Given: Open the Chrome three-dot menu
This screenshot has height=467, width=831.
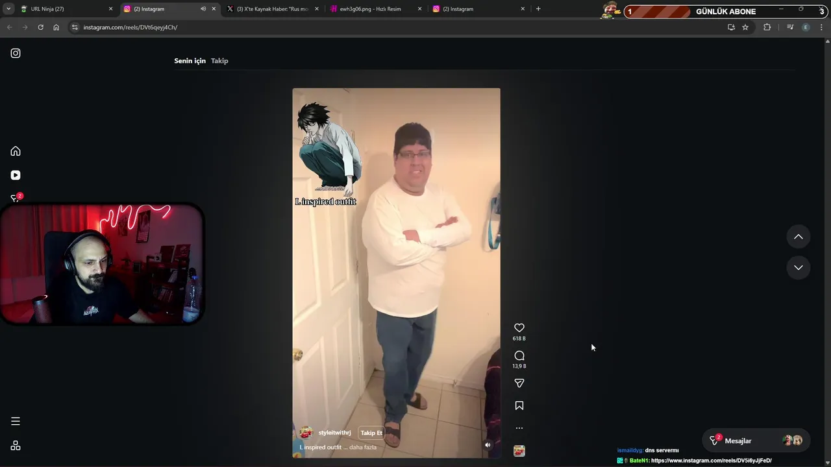Looking at the screenshot, I should [822, 27].
